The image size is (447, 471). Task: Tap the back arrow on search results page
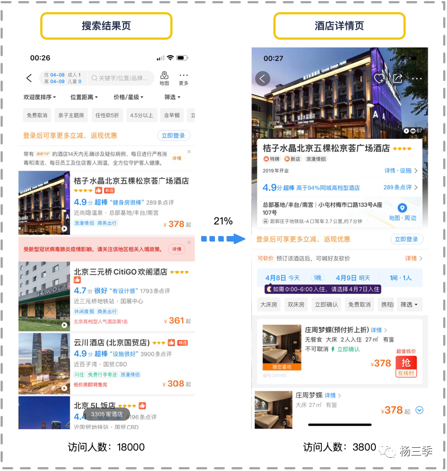click(29, 78)
